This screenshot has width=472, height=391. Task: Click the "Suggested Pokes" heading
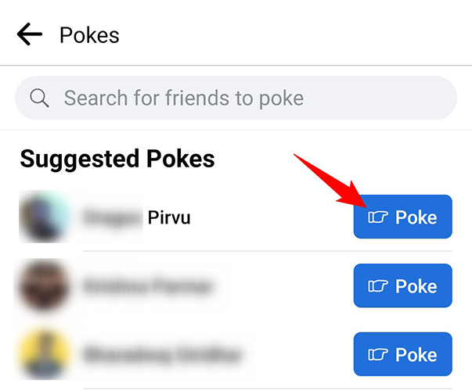click(117, 159)
